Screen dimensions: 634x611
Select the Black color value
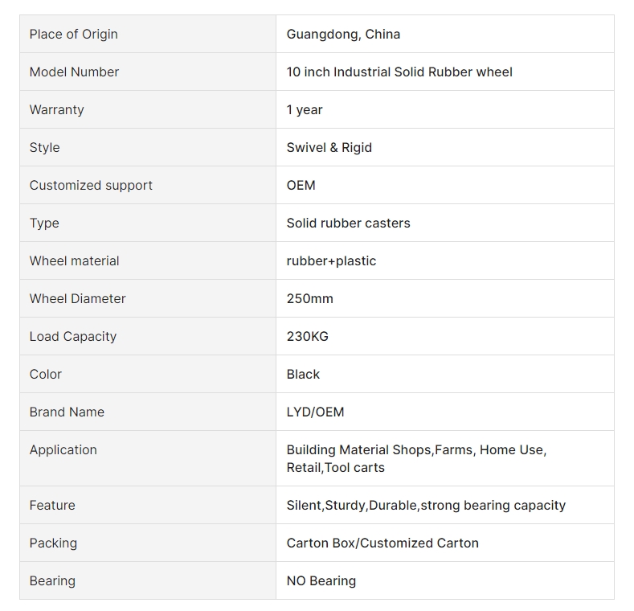click(303, 375)
